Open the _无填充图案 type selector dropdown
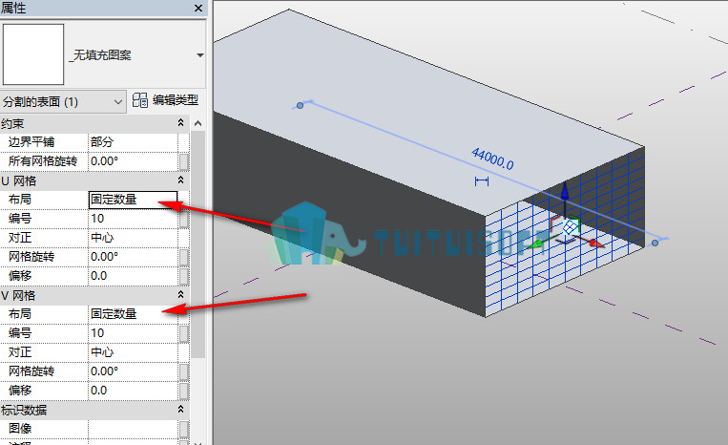Screen dimensions: 728x445 (x=200, y=55)
